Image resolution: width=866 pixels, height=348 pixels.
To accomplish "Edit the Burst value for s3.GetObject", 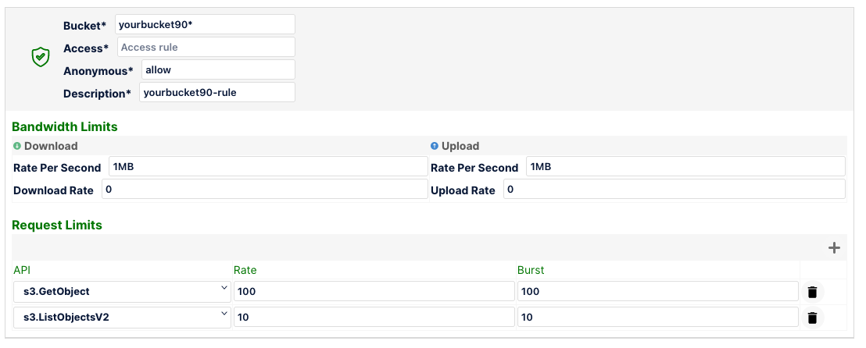I will pyautogui.click(x=657, y=292).
